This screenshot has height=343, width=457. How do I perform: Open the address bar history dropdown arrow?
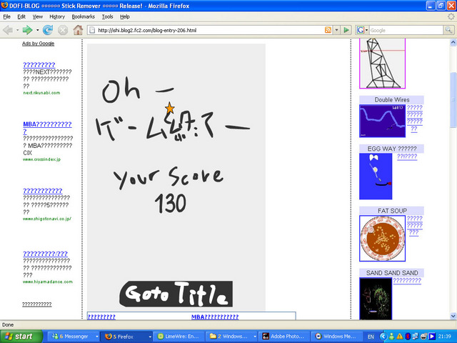pos(336,30)
